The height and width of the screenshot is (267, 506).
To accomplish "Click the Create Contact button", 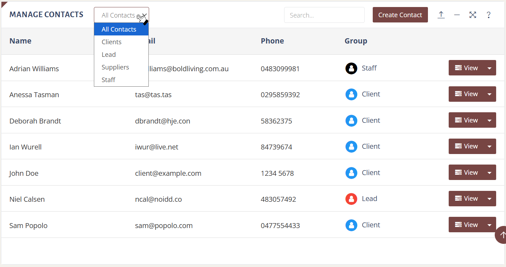I will (400, 15).
